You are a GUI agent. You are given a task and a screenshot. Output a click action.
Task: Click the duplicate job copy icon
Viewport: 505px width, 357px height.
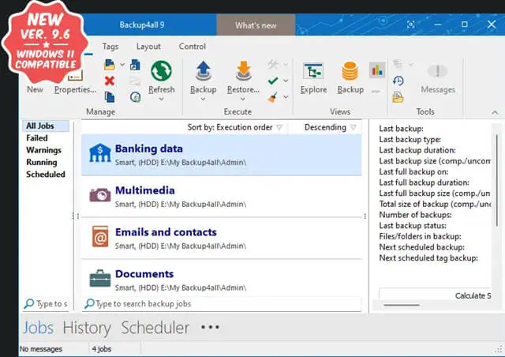(x=110, y=96)
